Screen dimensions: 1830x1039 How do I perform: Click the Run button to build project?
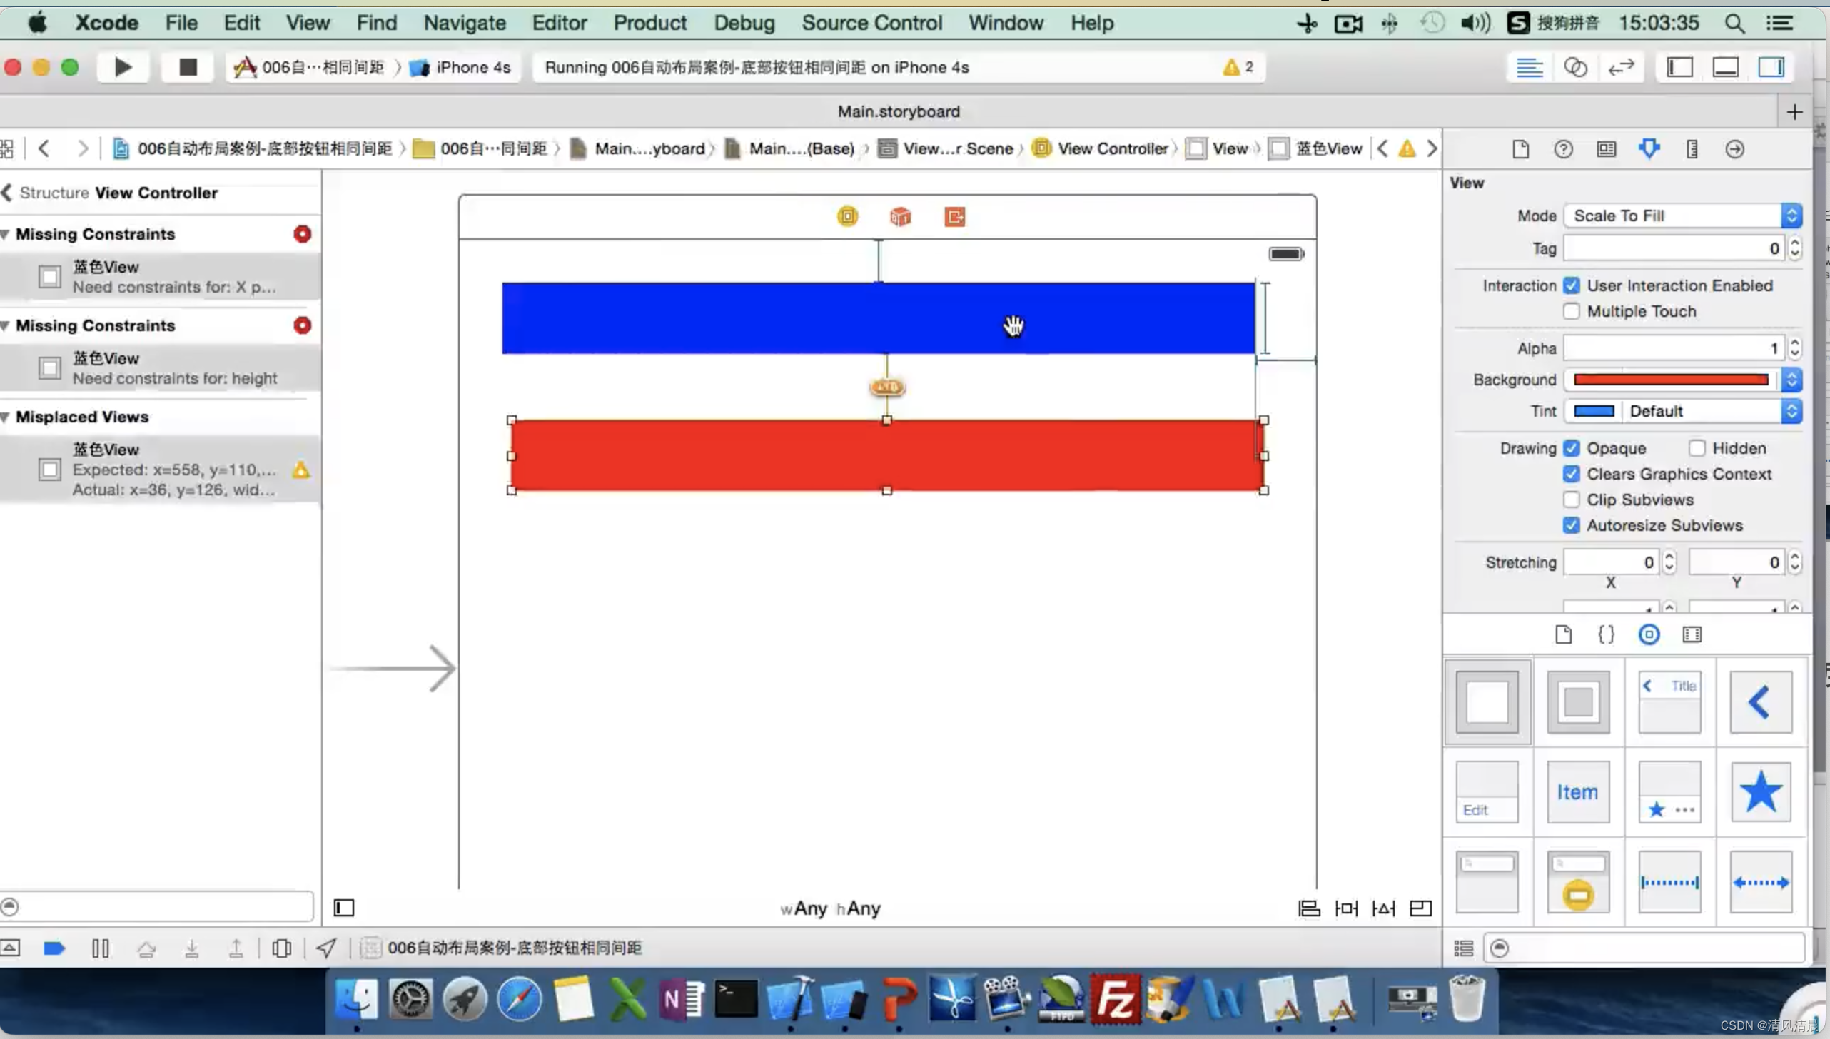[x=122, y=66]
